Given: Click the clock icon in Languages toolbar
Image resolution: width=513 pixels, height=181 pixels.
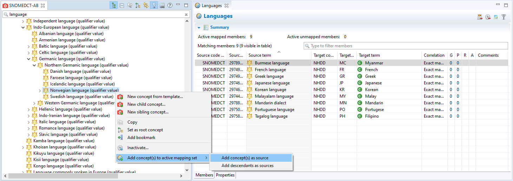Looking at the screenshot, I should pyautogui.click(x=488, y=17).
